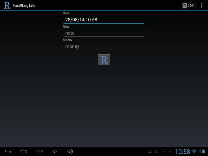Tap the Wi-Fi status icon
Image resolution: width=208 pixels, height=156 pixels.
point(194,151)
